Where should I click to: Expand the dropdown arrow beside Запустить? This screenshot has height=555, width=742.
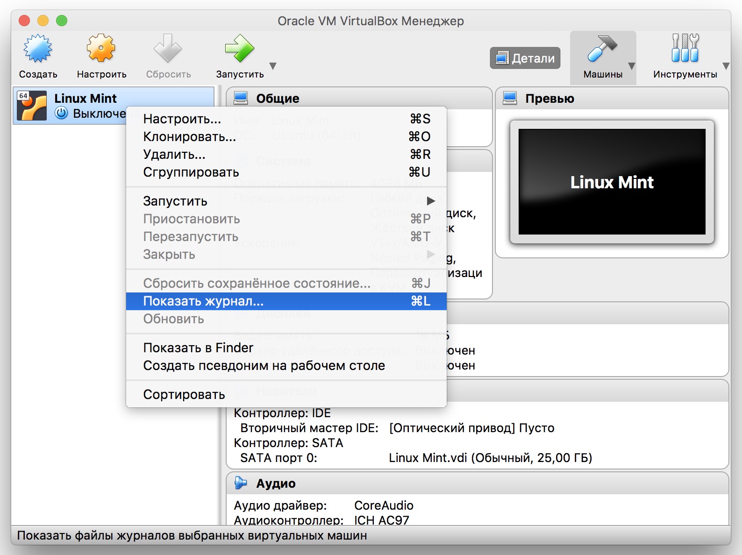pyautogui.click(x=273, y=66)
